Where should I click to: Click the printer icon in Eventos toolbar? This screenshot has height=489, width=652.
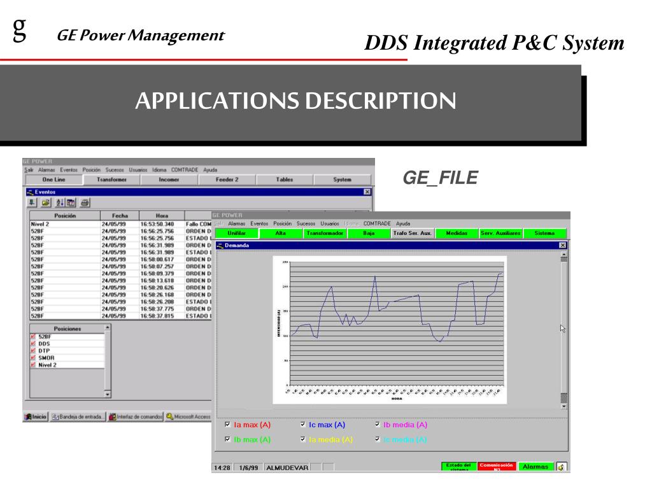[85, 202]
